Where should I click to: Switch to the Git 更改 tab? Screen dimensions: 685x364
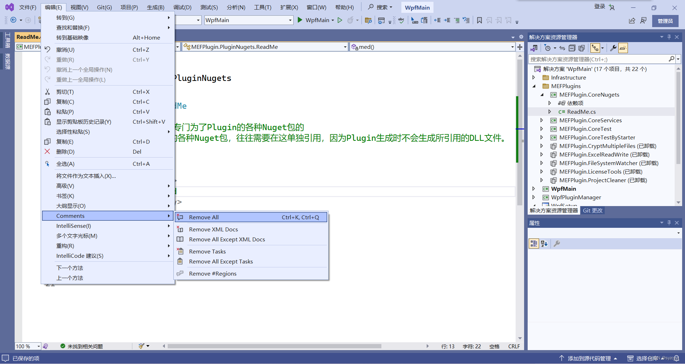click(x=592, y=210)
